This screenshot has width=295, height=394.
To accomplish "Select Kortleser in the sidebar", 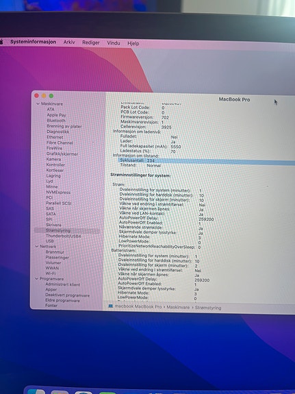I will tap(55, 171).
